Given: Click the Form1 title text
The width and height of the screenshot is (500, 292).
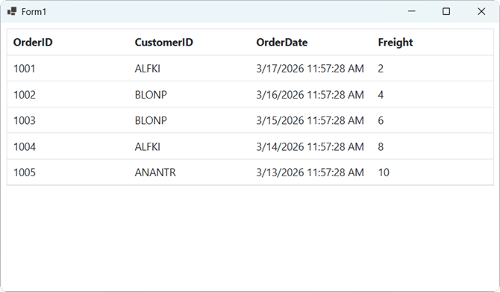Looking at the screenshot, I should pos(34,12).
